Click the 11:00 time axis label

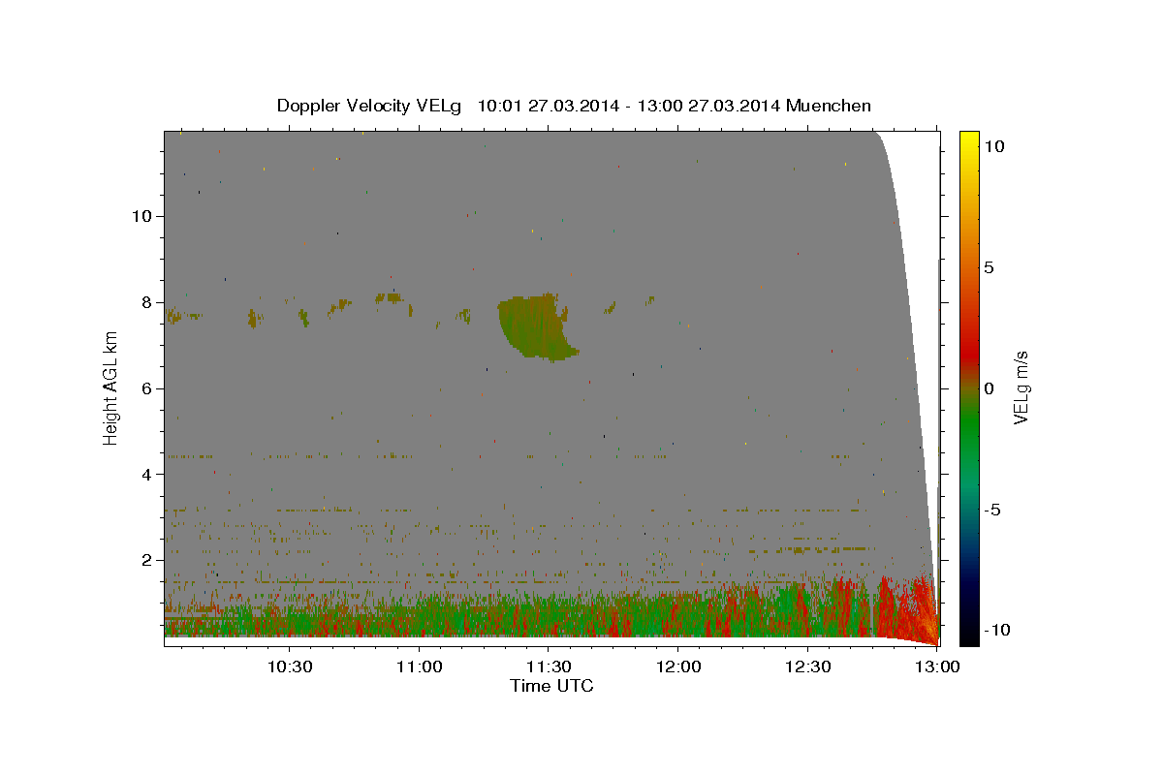[x=419, y=666]
